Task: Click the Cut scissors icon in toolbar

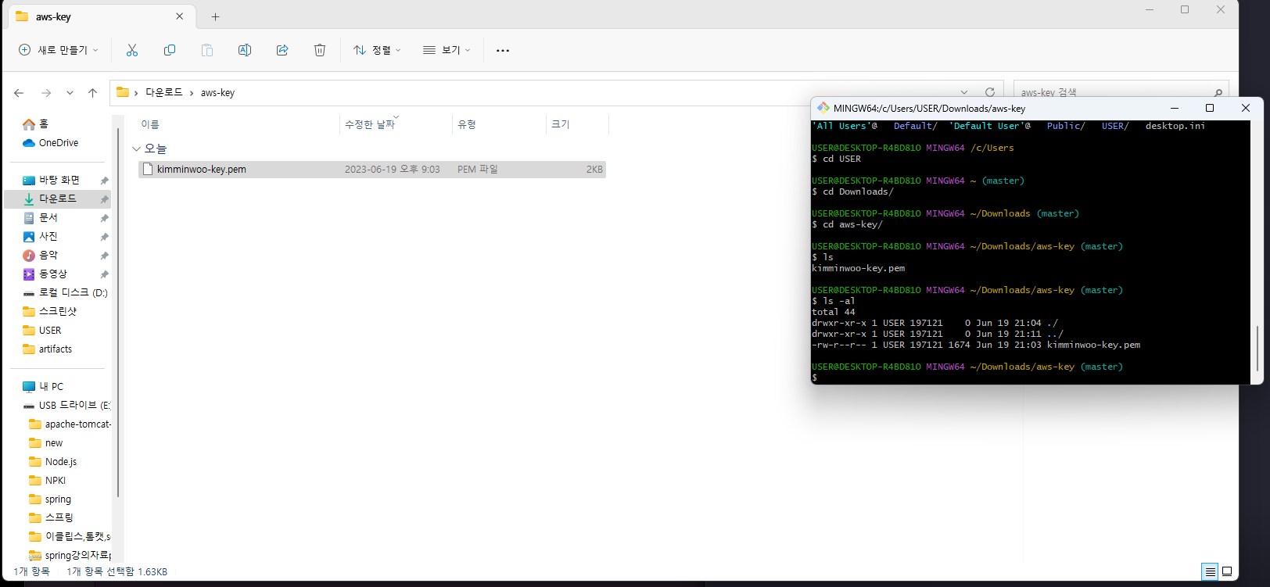Action: coord(132,50)
